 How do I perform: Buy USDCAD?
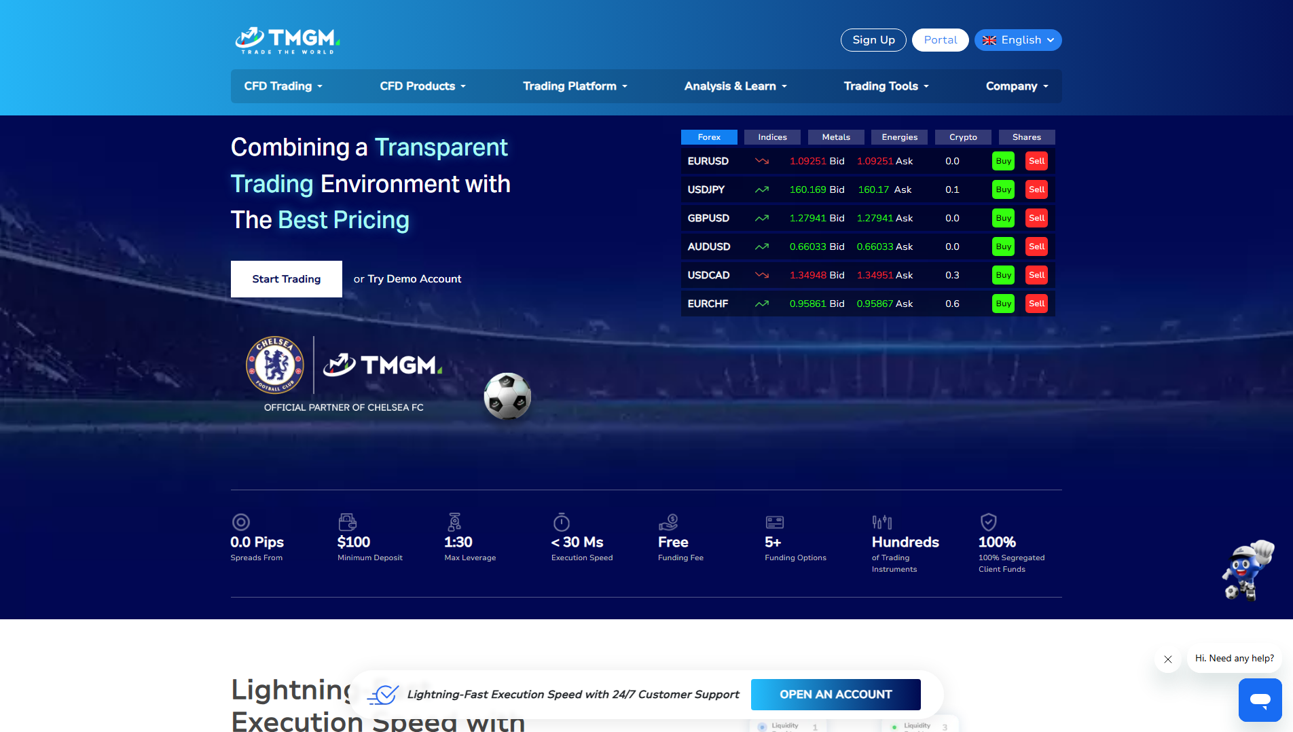1004,275
